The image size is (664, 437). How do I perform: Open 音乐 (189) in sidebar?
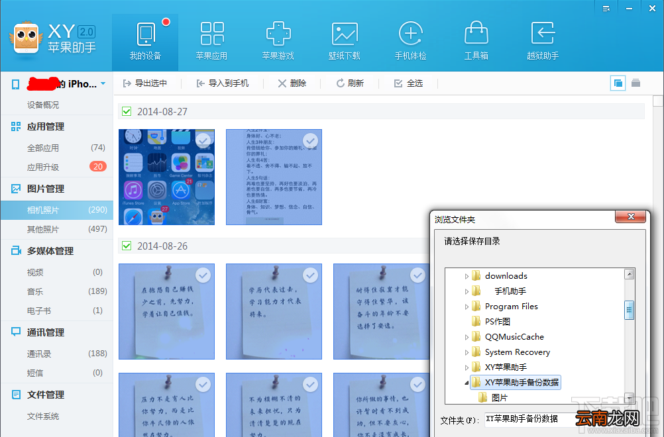pos(57,291)
